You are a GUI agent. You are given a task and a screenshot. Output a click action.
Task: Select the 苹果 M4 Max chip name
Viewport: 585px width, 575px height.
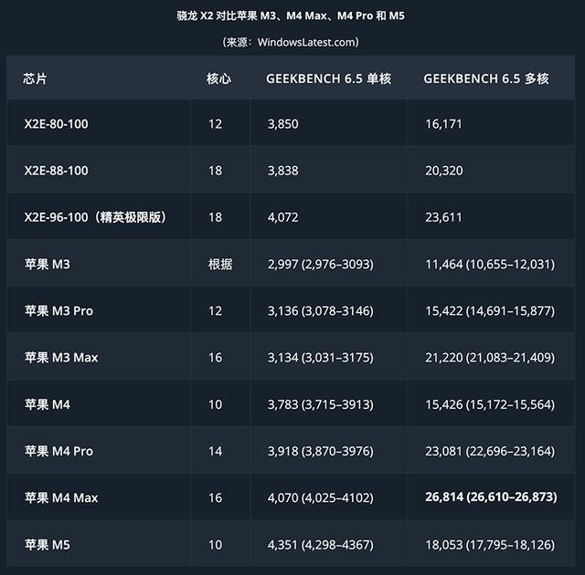pyautogui.click(x=61, y=498)
